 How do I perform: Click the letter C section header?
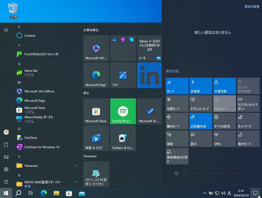(x=19, y=27)
